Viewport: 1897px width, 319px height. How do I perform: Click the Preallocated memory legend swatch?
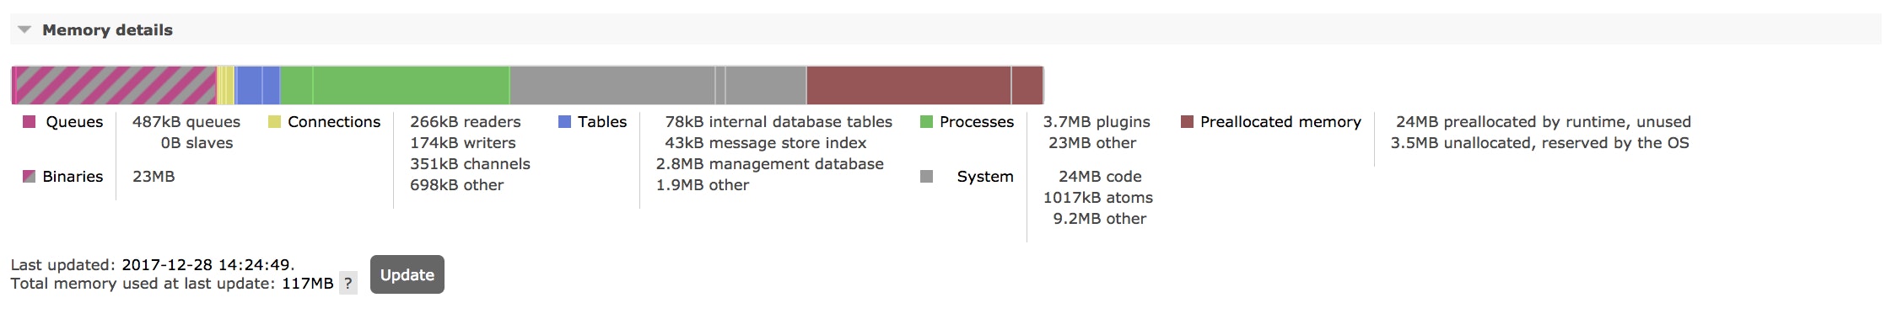pyautogui.click(x=1187, y=122)
